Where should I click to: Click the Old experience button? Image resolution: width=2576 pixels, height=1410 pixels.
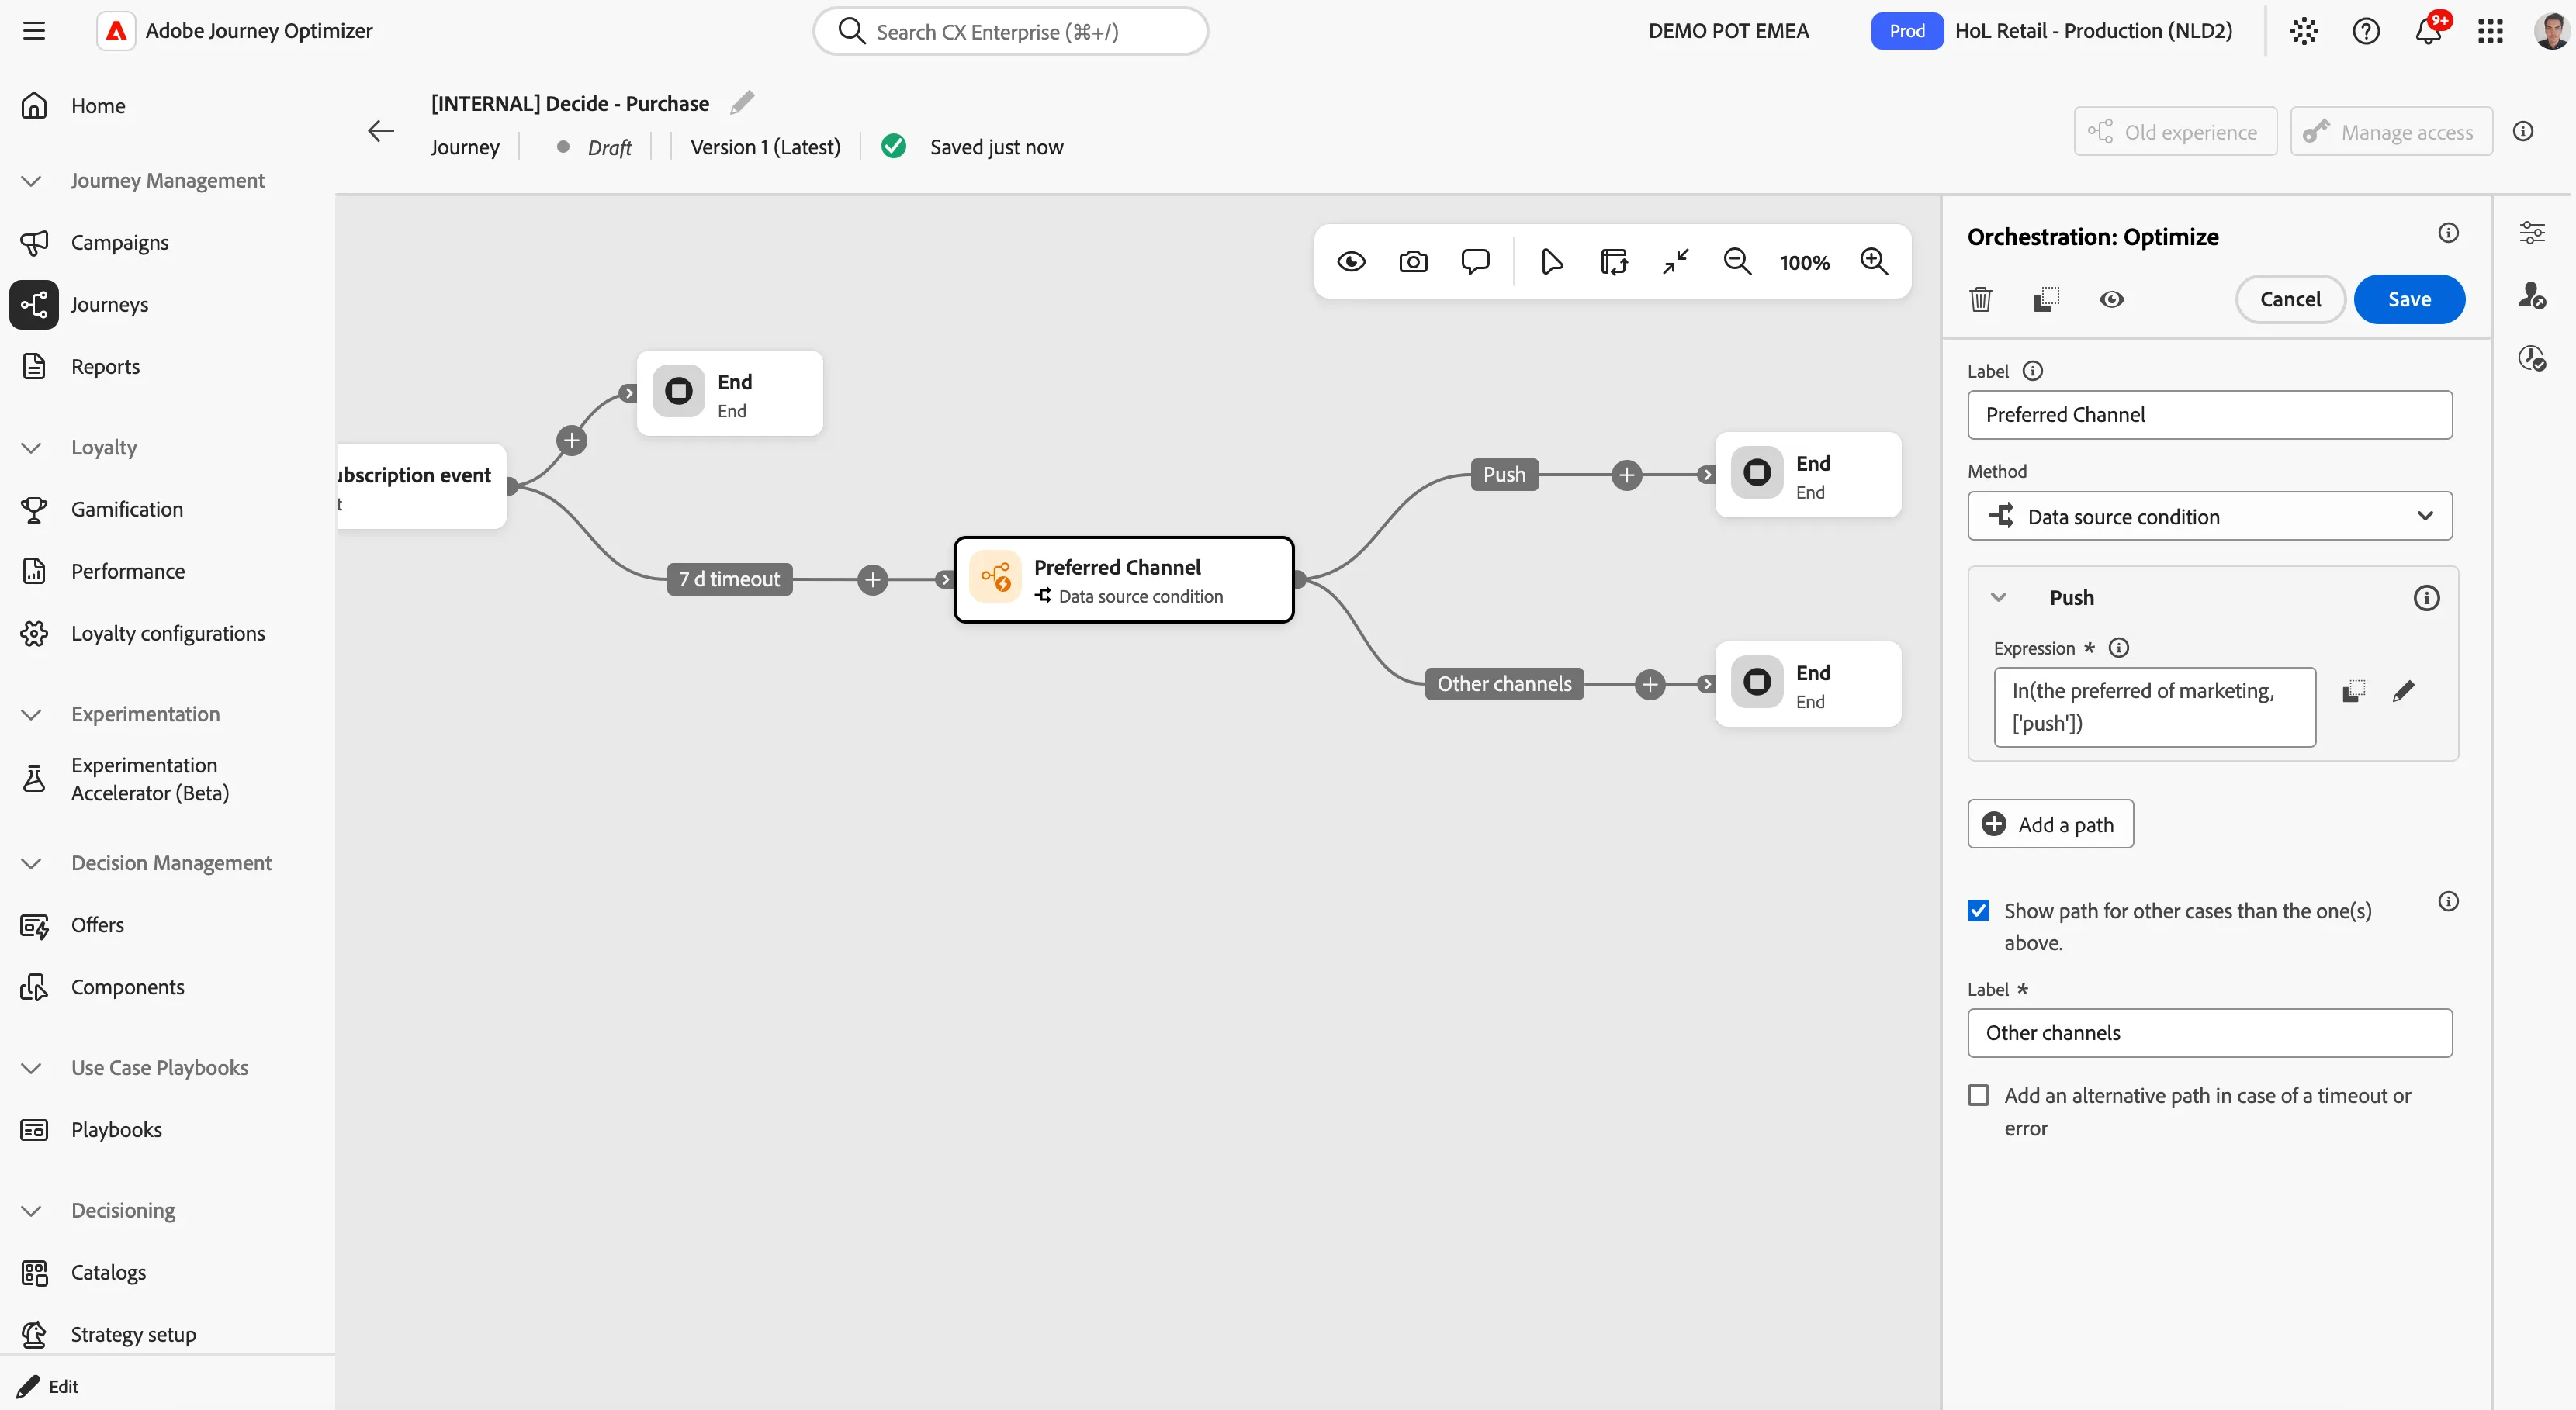2175,132
